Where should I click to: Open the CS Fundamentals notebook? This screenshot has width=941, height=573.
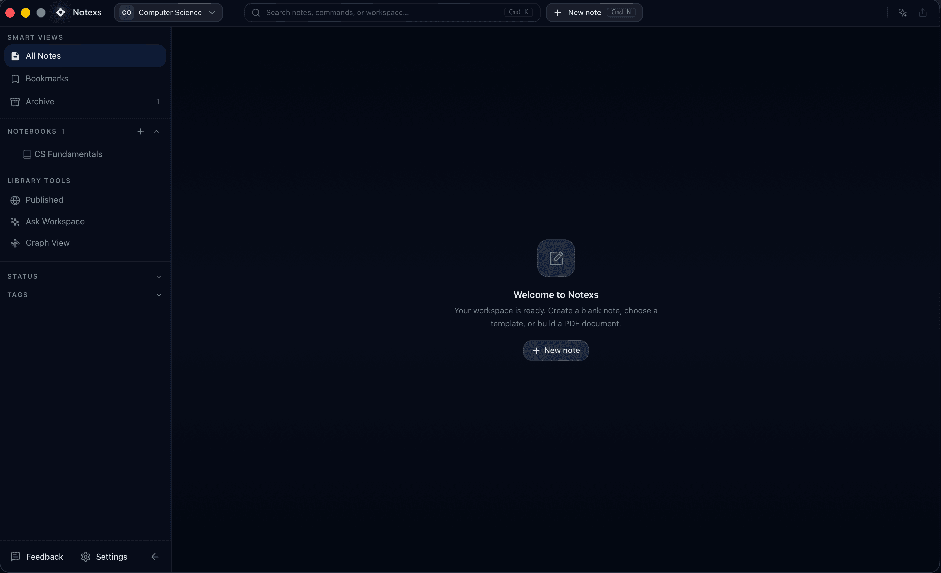(x=85, y=154)
